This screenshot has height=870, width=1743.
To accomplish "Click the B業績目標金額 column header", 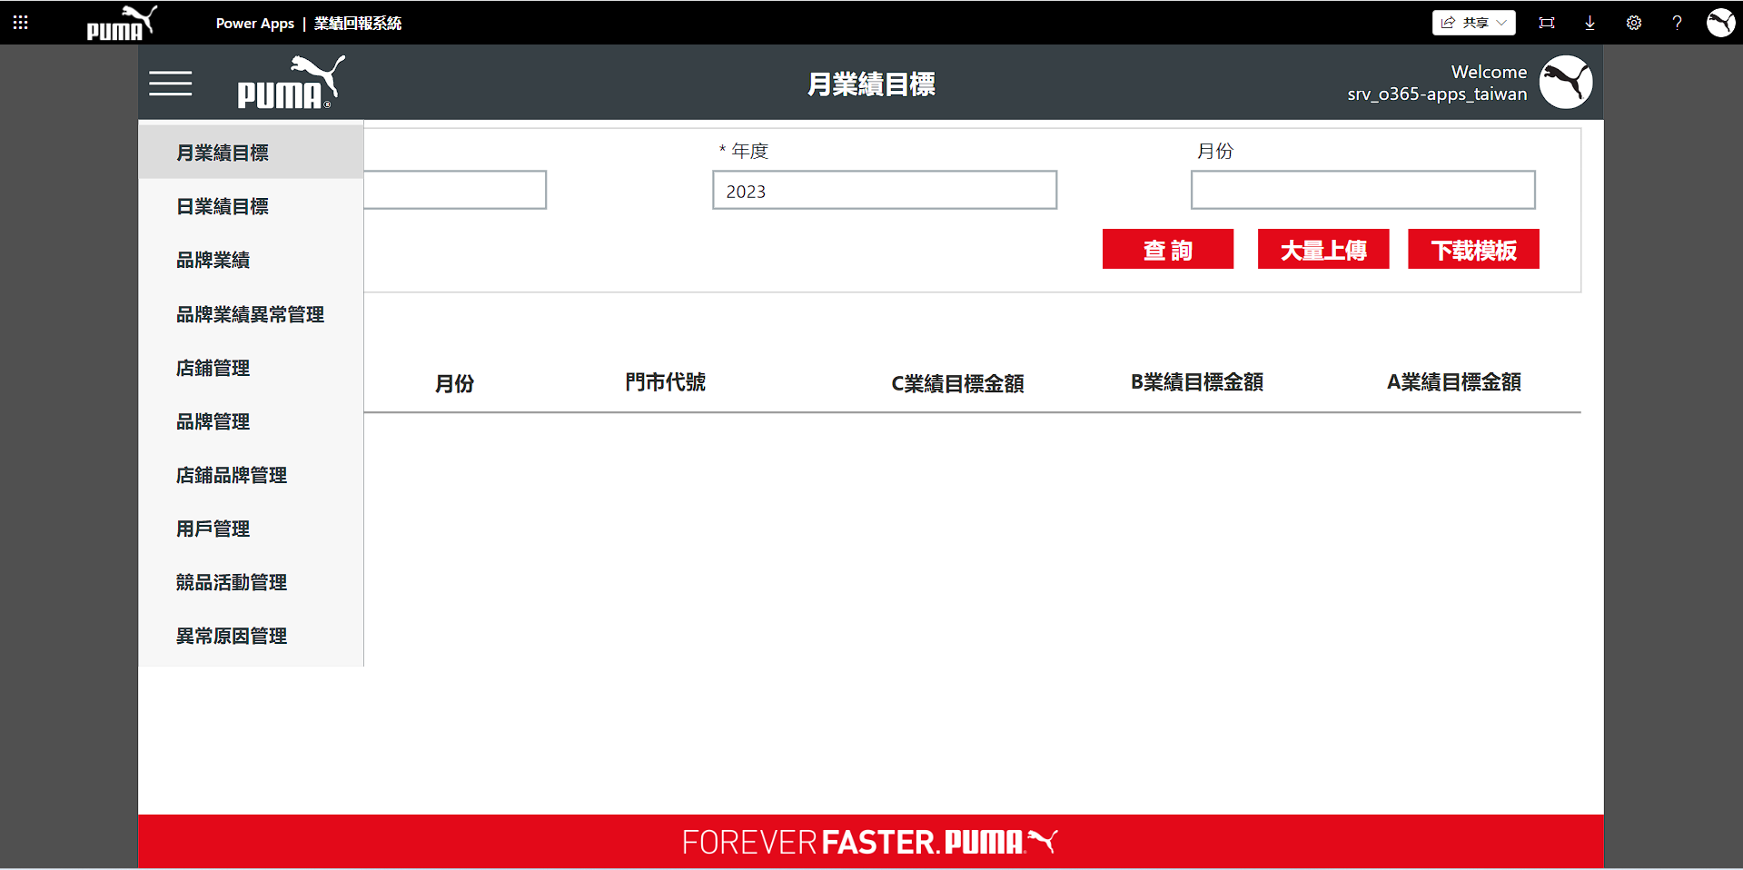I will 1197,382.
